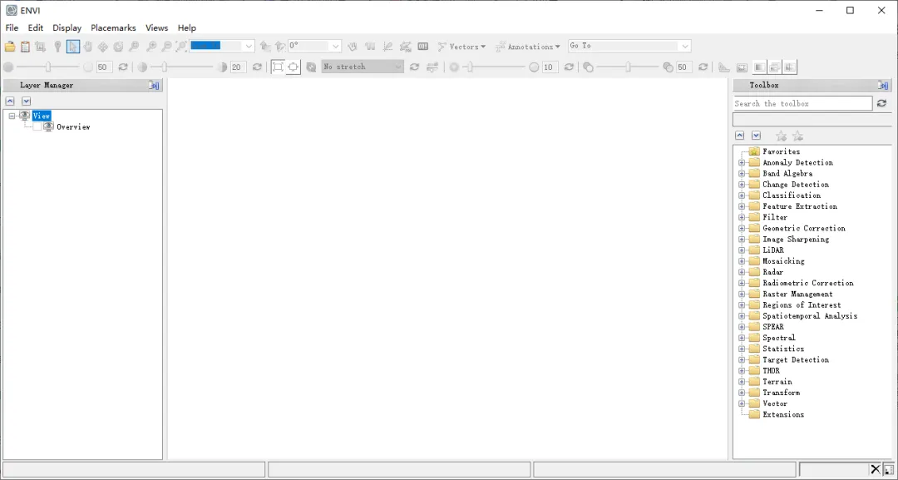
Task: Toggle the View Flicker button
Action: click(774, 67)
